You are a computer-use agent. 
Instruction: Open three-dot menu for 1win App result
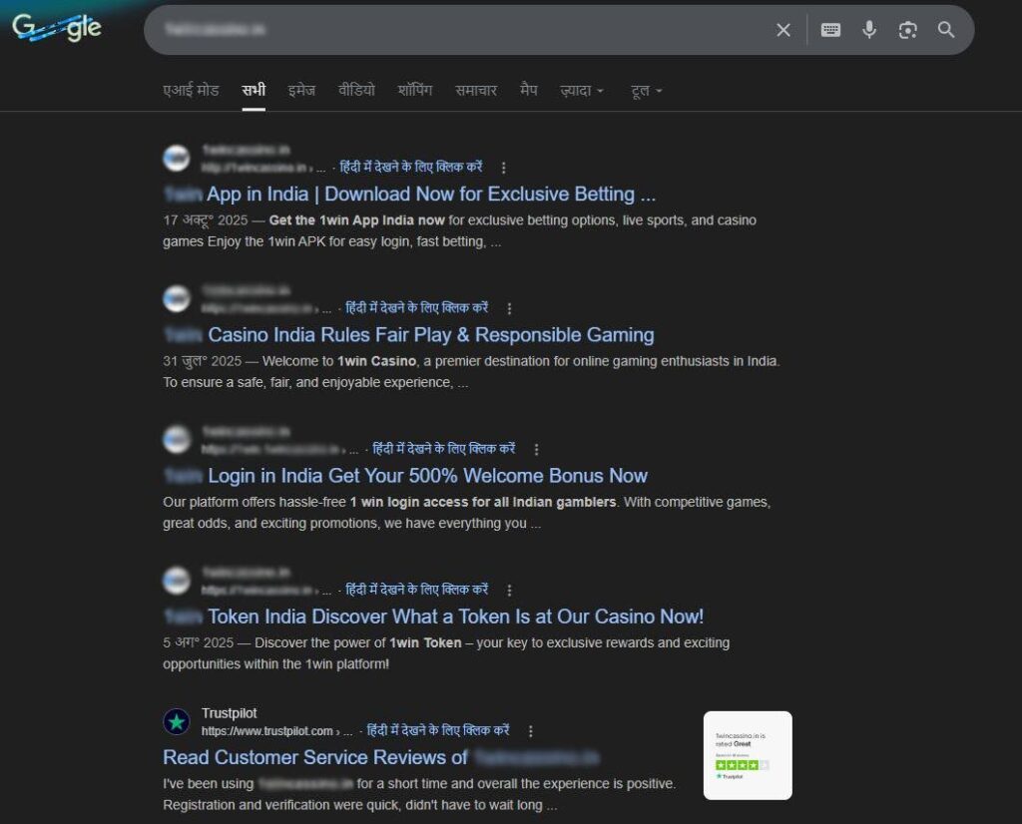(x=504, y=168)
